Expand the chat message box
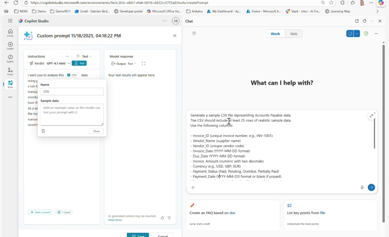The height and width of the screenshot is (237, 389). [372, 115]
